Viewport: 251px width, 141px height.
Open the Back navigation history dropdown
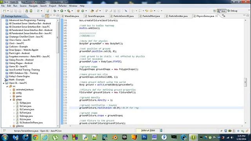(155, 11)
